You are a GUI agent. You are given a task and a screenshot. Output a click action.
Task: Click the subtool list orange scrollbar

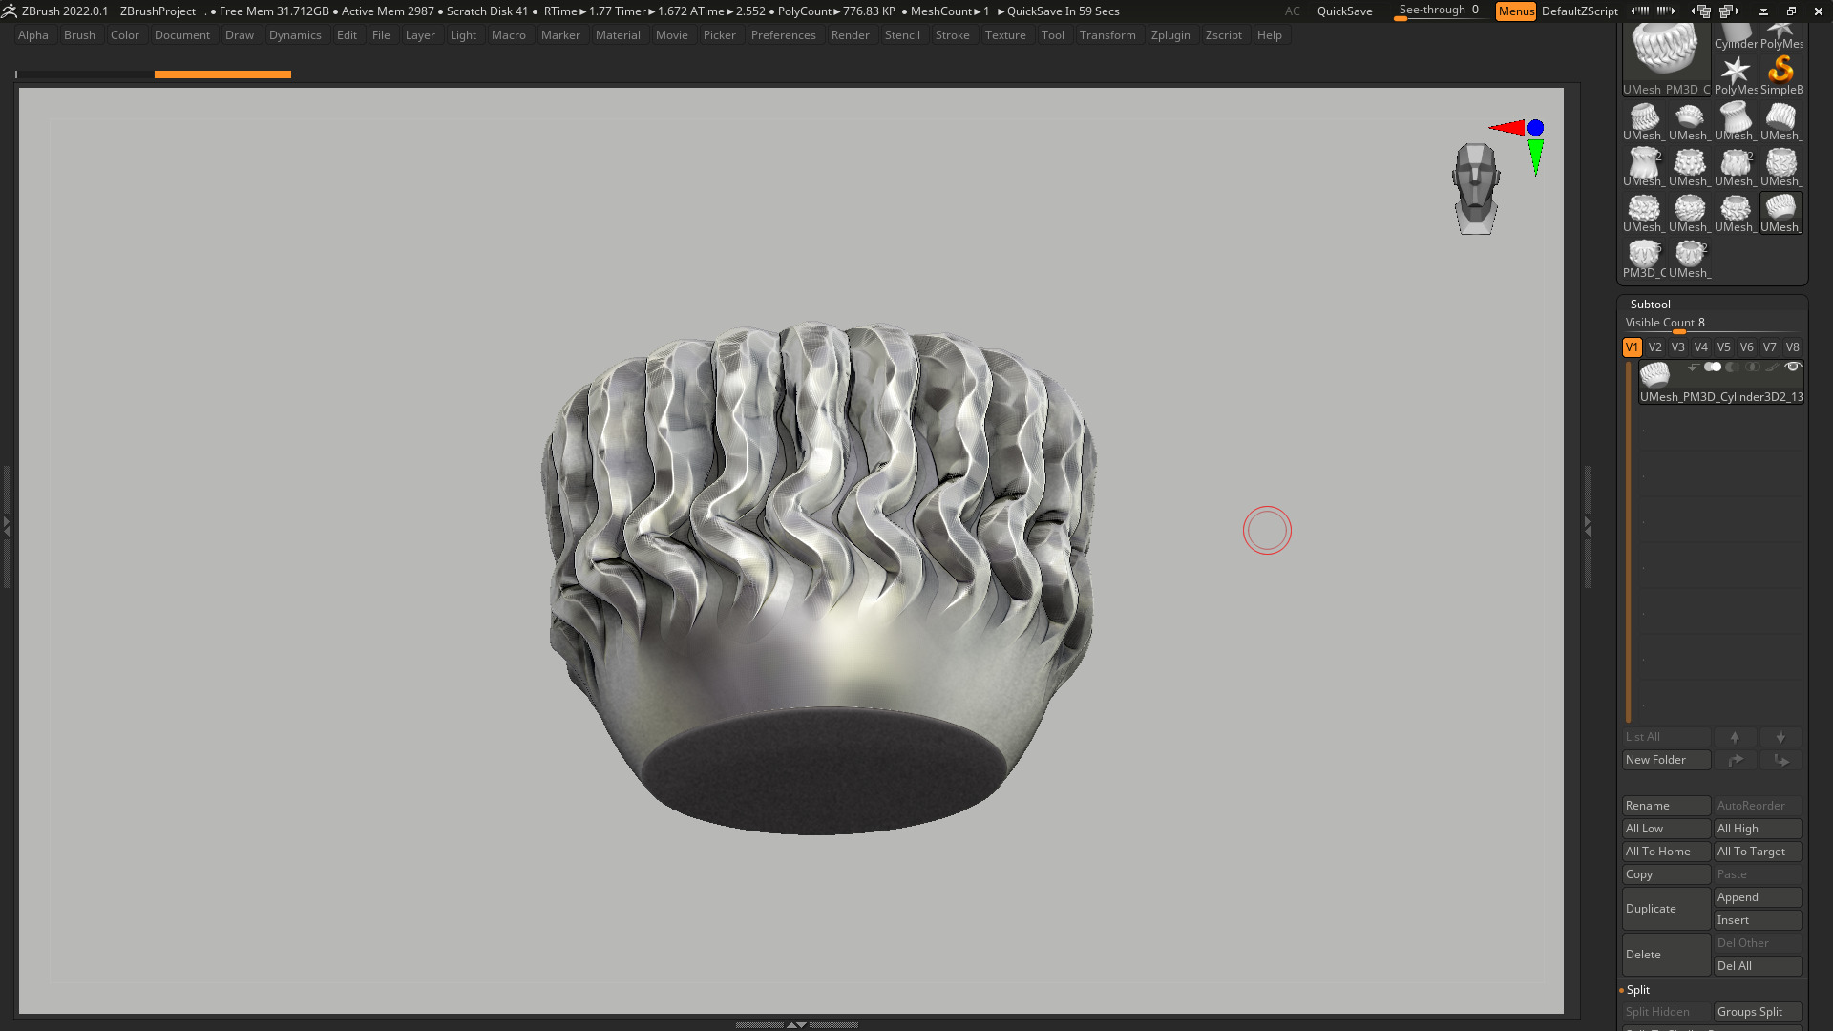click(x=1629, y=541)
